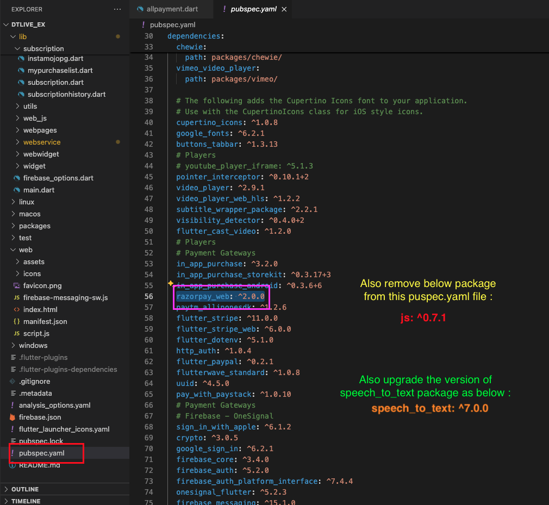Image resolution: width=549 pixels, height=505 pixels.
Task: Expand the linux folder
Action: [x=13, y=202]
